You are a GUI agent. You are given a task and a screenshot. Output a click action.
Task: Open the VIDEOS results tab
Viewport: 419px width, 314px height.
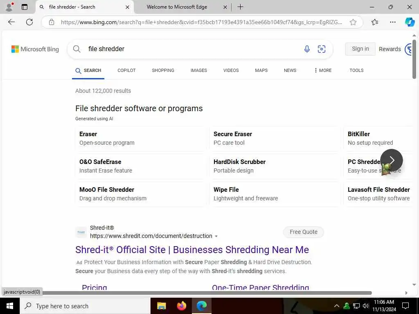pyautogui.click(x=231, y=70)
